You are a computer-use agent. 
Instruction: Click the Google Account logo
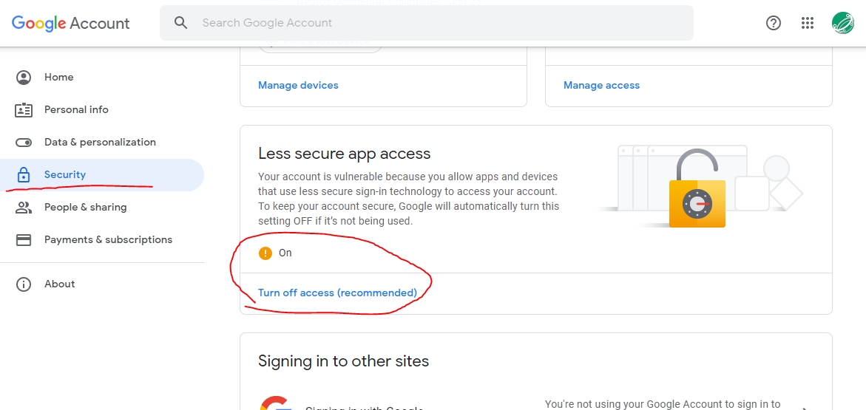[71, 23]
